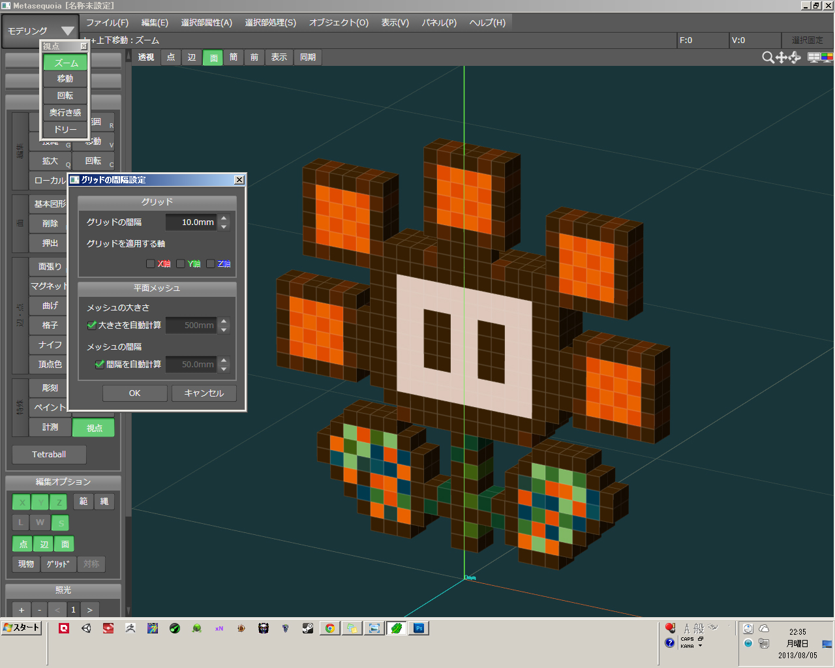Click the viewport layout split icon

click(x=814, y=57)
